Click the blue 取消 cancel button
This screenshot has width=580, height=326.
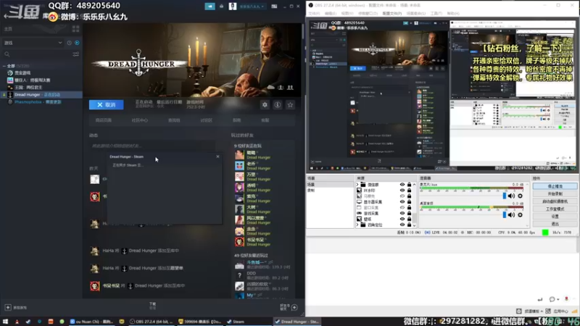(106, 104)
